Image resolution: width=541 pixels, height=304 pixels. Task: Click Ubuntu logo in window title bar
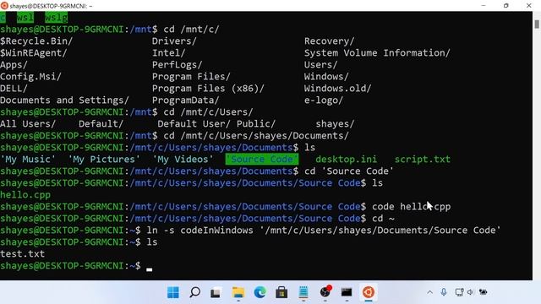click(4, 6)
